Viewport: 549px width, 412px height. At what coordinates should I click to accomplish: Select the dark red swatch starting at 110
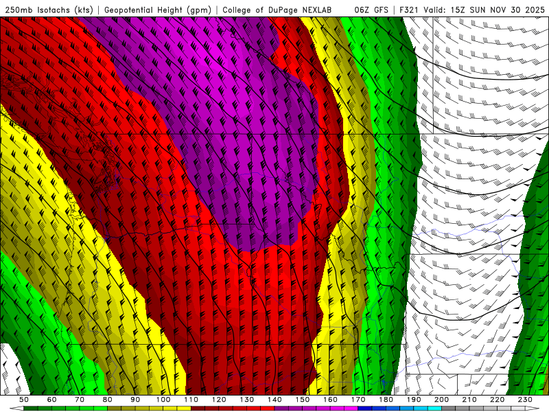pyautogui.click(x=198, y=408)
